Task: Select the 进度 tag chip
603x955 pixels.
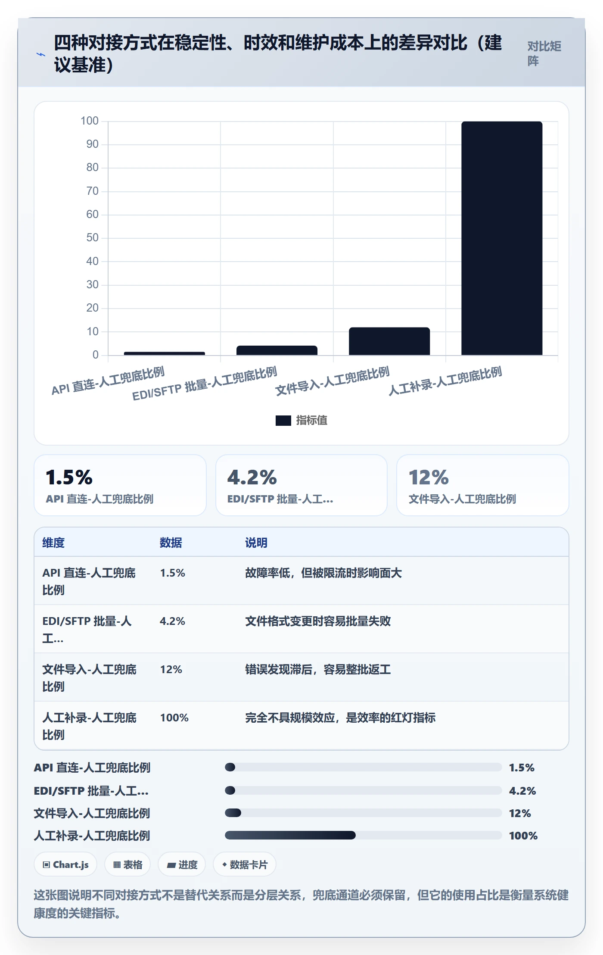Action: (182, 864)
